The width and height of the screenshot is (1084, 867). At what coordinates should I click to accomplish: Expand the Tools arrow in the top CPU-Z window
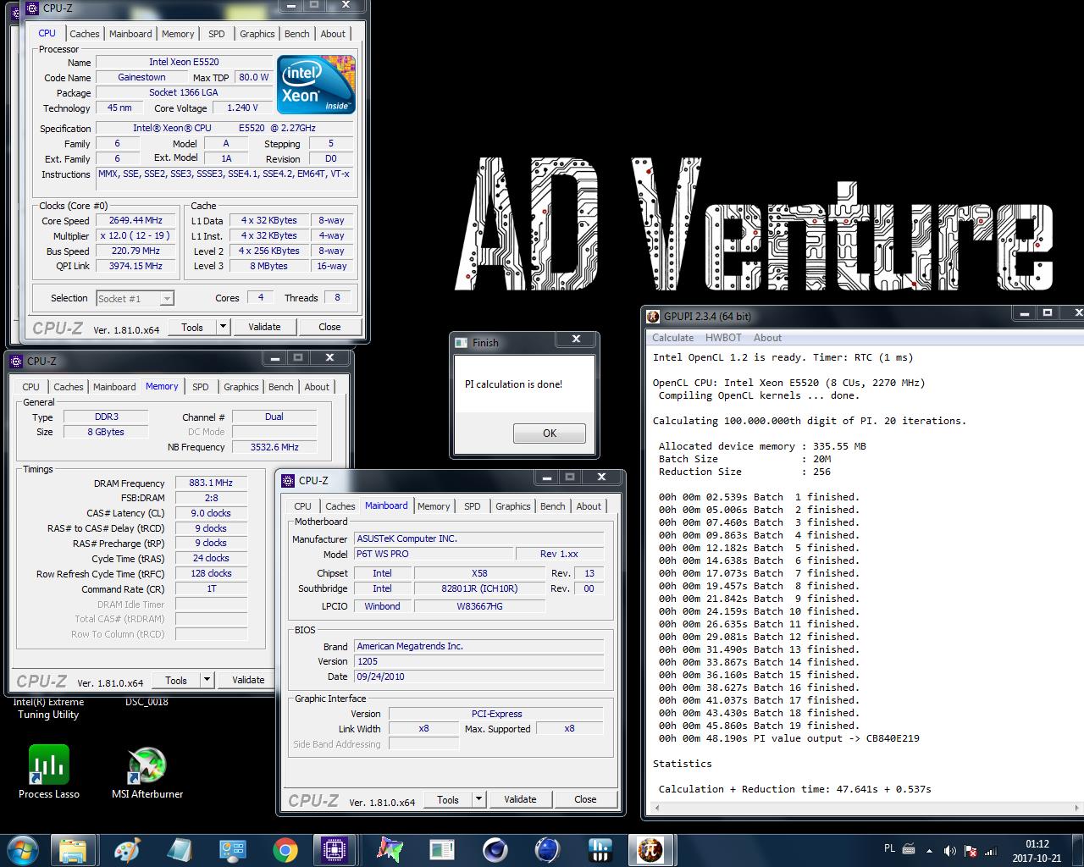point(223,327)
